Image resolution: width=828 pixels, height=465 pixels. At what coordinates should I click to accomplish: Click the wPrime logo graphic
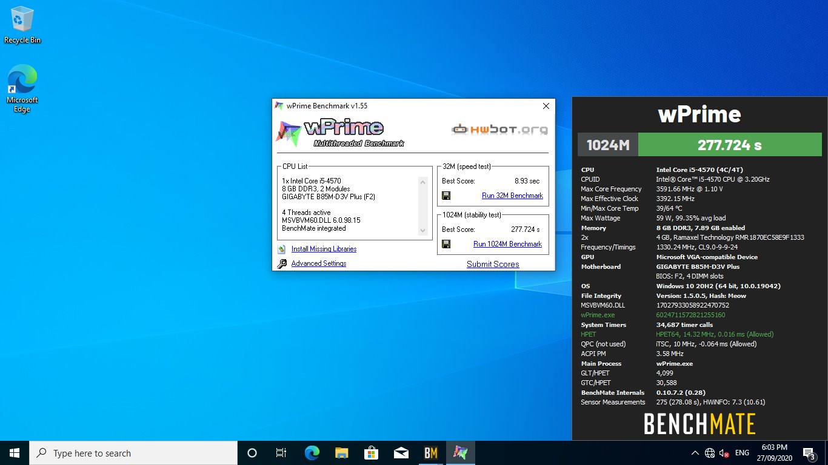pyautogui.click(x=339, y=133)
